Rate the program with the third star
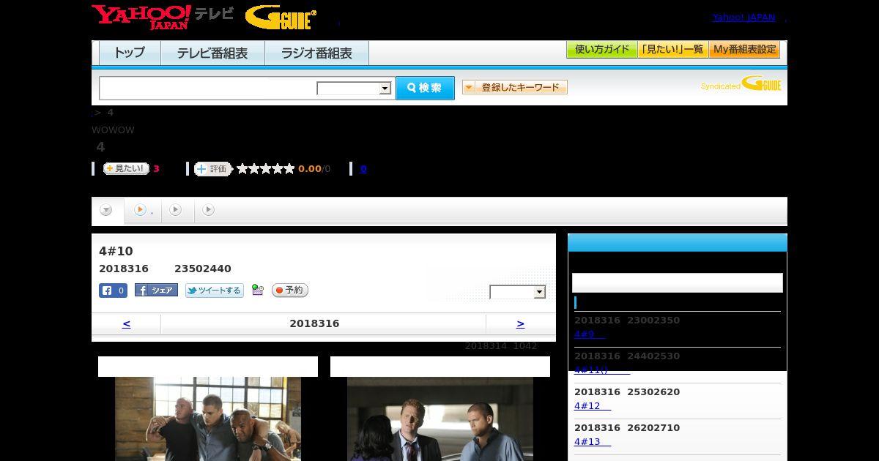 click(x=266, y=169)
